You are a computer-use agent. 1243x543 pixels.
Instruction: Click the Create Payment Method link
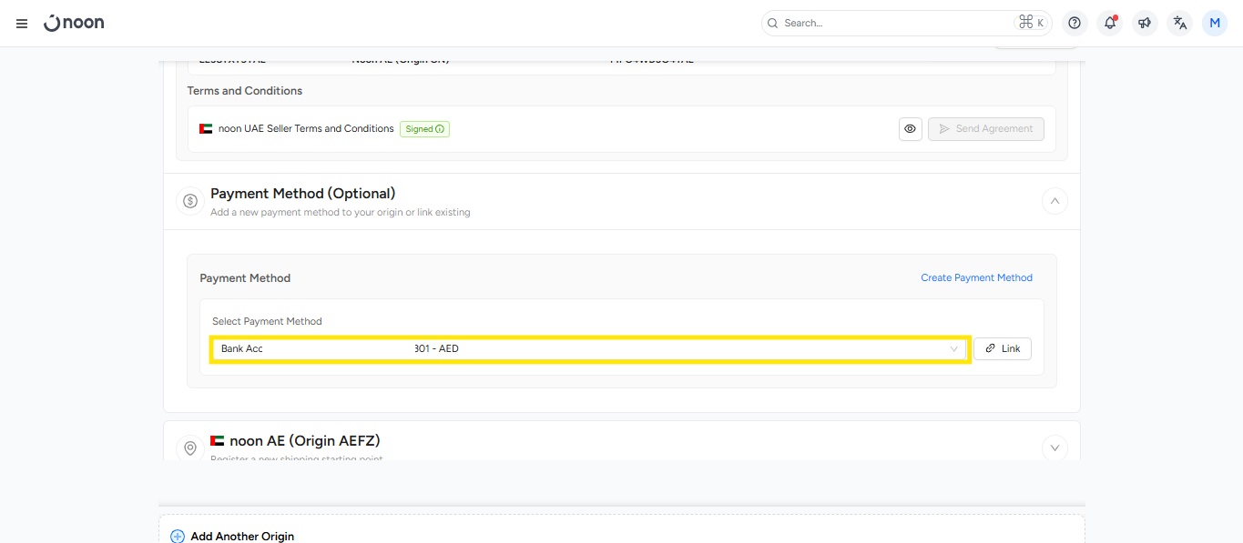click(x=976, y=278)
